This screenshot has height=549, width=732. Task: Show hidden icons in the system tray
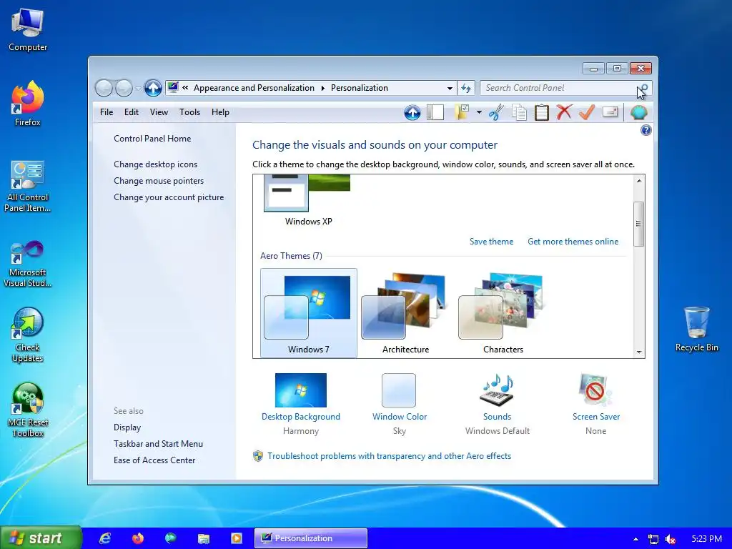[x=635, y=539]
